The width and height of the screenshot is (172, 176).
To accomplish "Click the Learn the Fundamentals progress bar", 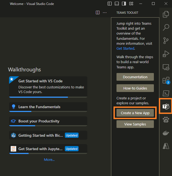I will 48,112.
